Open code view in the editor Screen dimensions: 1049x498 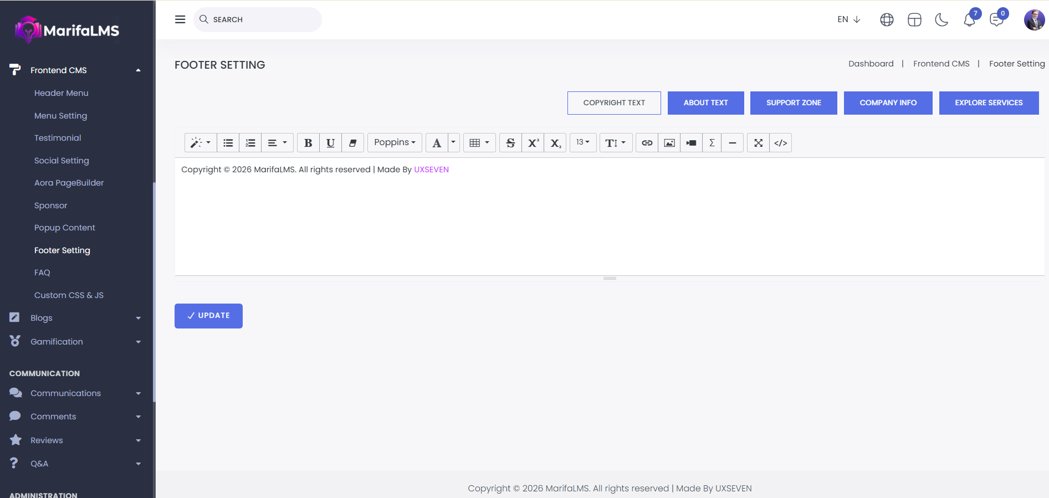pos(780,143)
